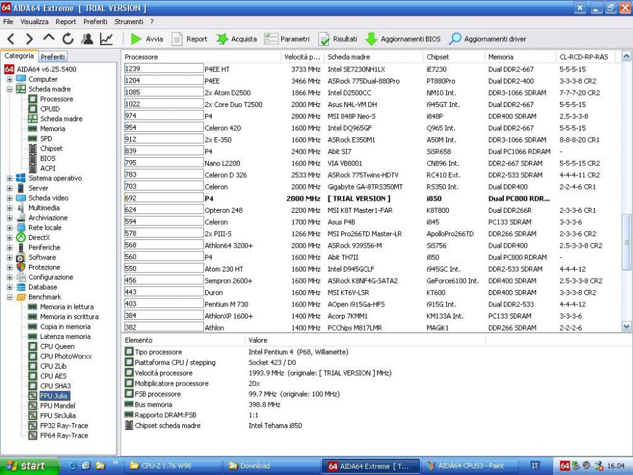Image resolution: width=633 pixels, height=475 pixels.
Task: Click the up-level arrow icon
Action: pyautogui.click(x=49, y=39)
